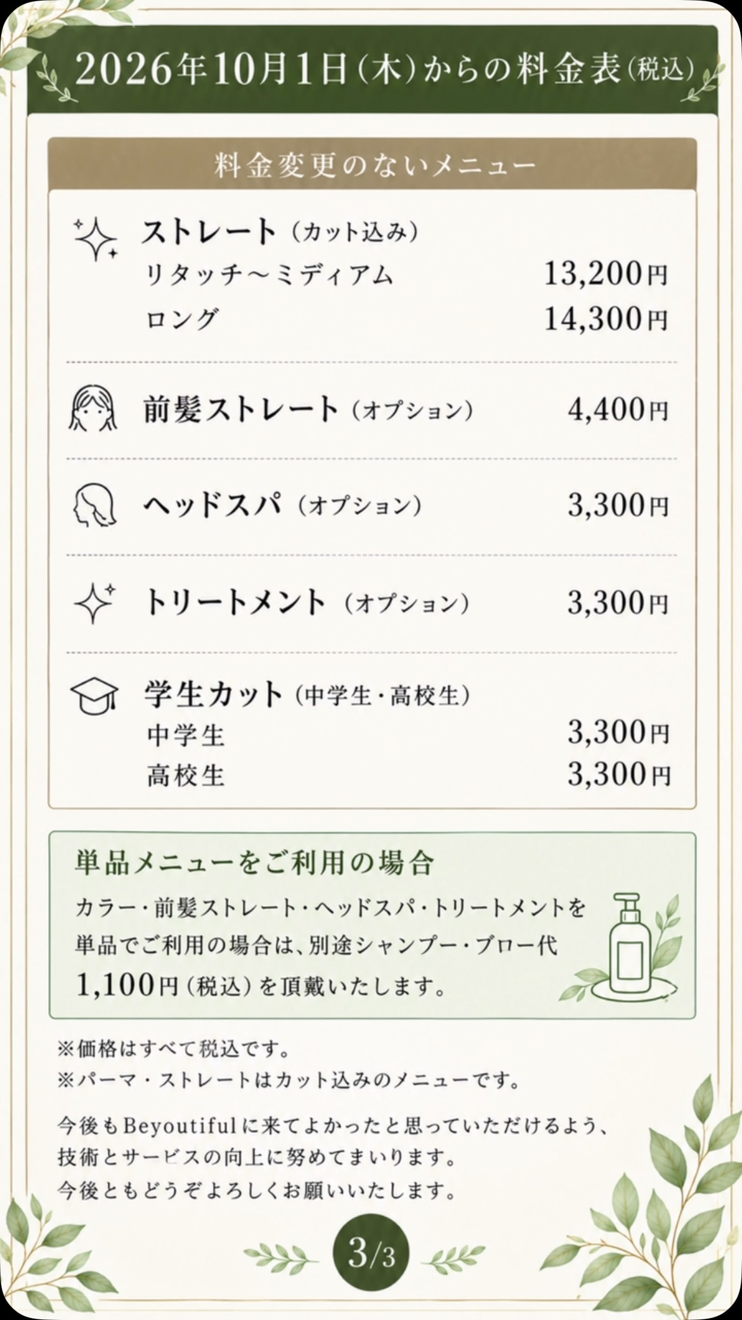Image resolution: width=742 pixels, height=1320 pixels.
Task: Select the 2026年10月1日 title banner
Action: click(x=373, y=70)
